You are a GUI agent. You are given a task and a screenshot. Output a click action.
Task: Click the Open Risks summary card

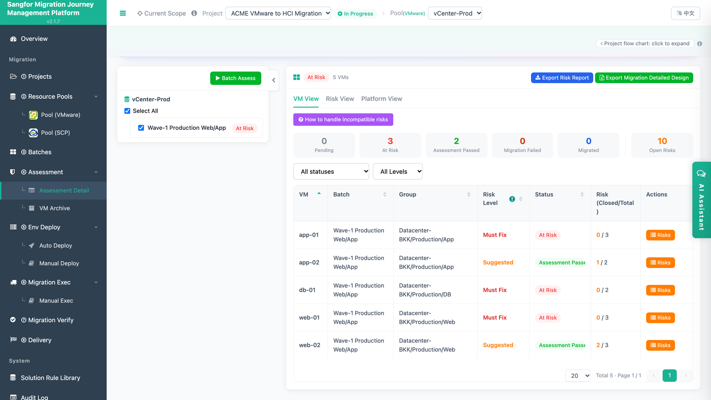pos(662,145)
